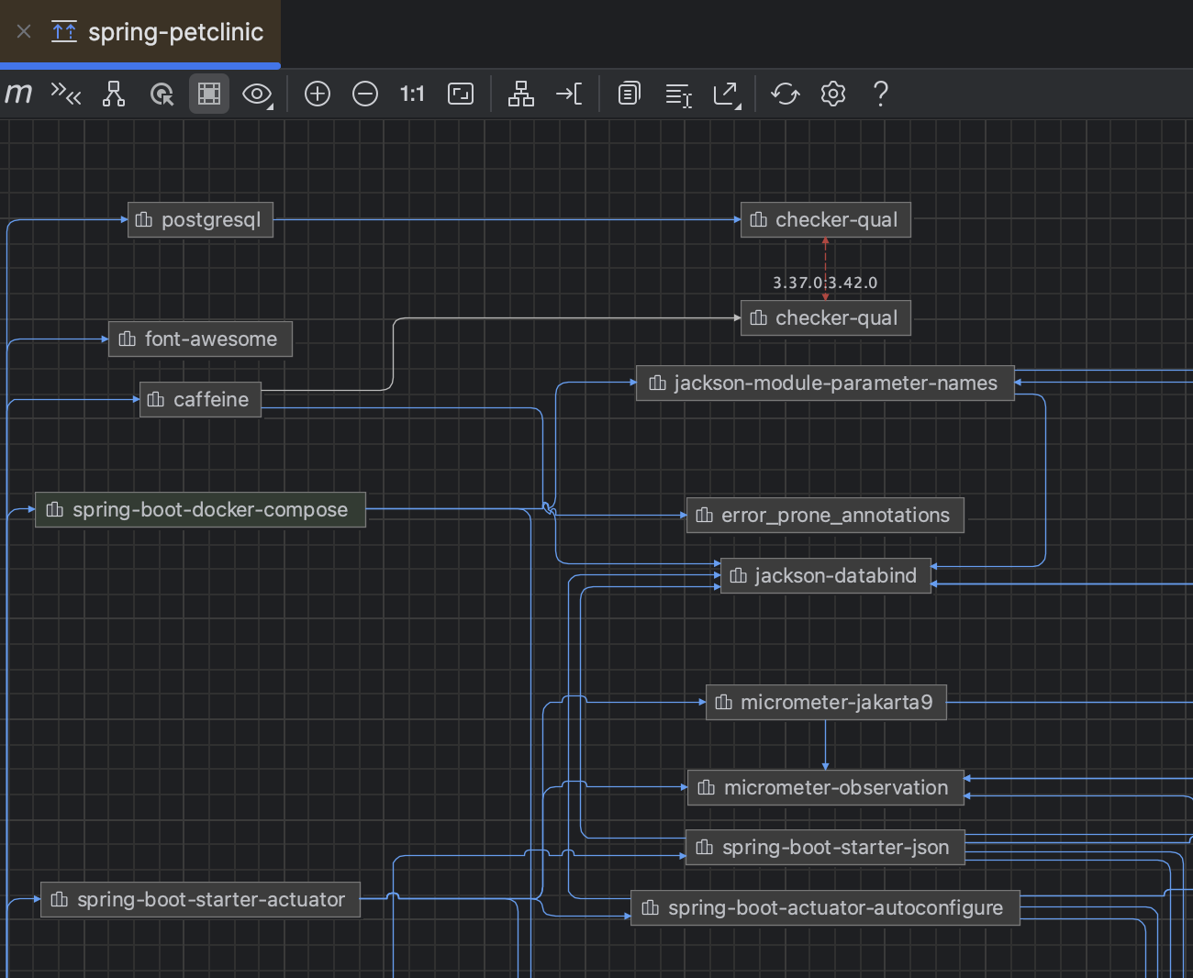The height and width of the screenshot is (978, 1193).
Task: Reset the diagram to actual size 1:1
Action: (x=412, y=93)
